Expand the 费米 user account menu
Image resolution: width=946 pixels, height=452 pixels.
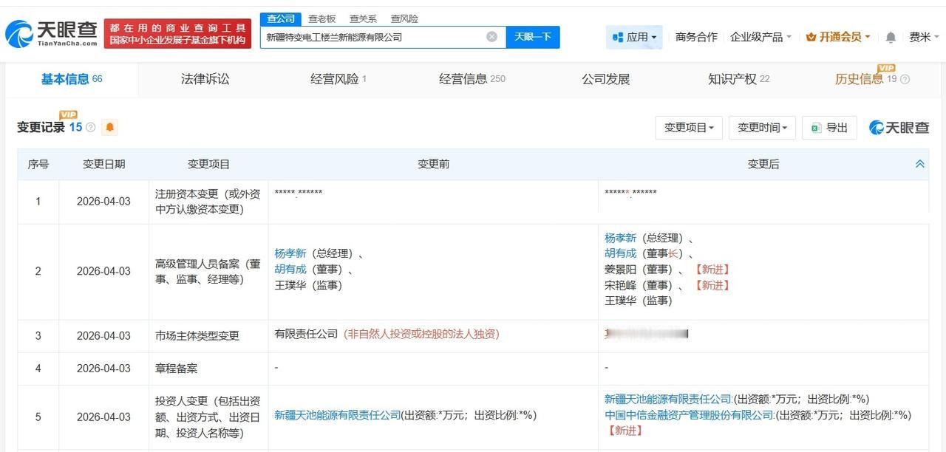pos(922,35)
